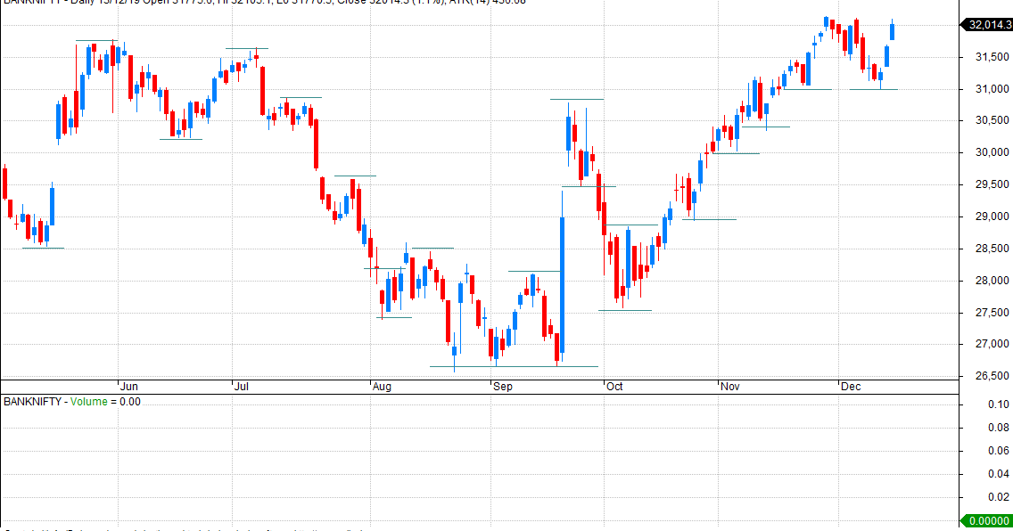Click the BANKNIFTY label in the volume pane
This screenshot has width=1013, height=531.
(32, 401)
